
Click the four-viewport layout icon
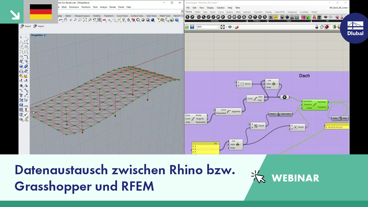pyautogui.click(x=100, y=20)
